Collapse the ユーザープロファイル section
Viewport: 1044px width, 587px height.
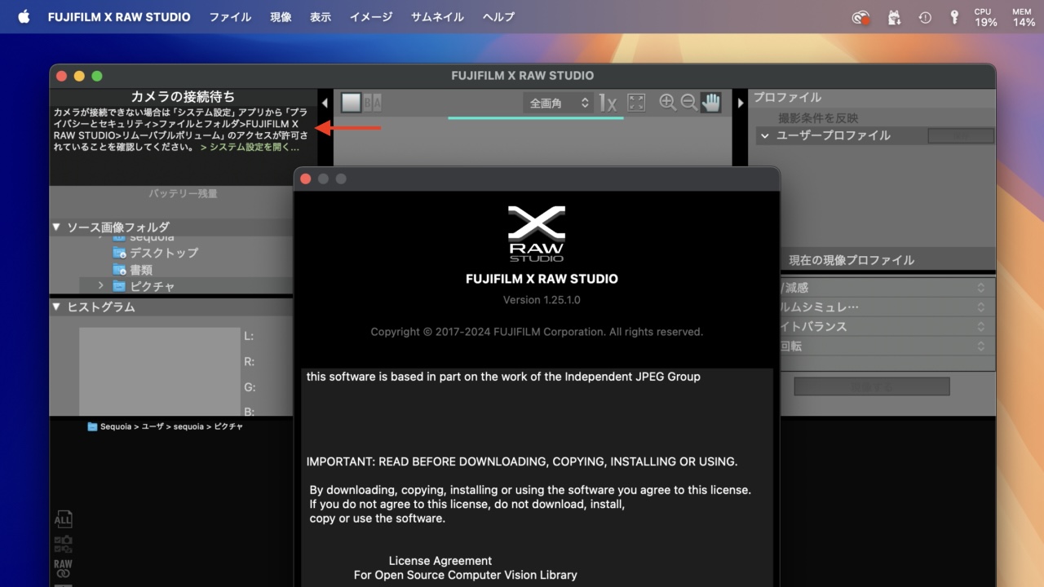coord(764,135)
